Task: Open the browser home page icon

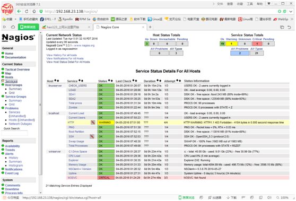Action: pos(34,11)
